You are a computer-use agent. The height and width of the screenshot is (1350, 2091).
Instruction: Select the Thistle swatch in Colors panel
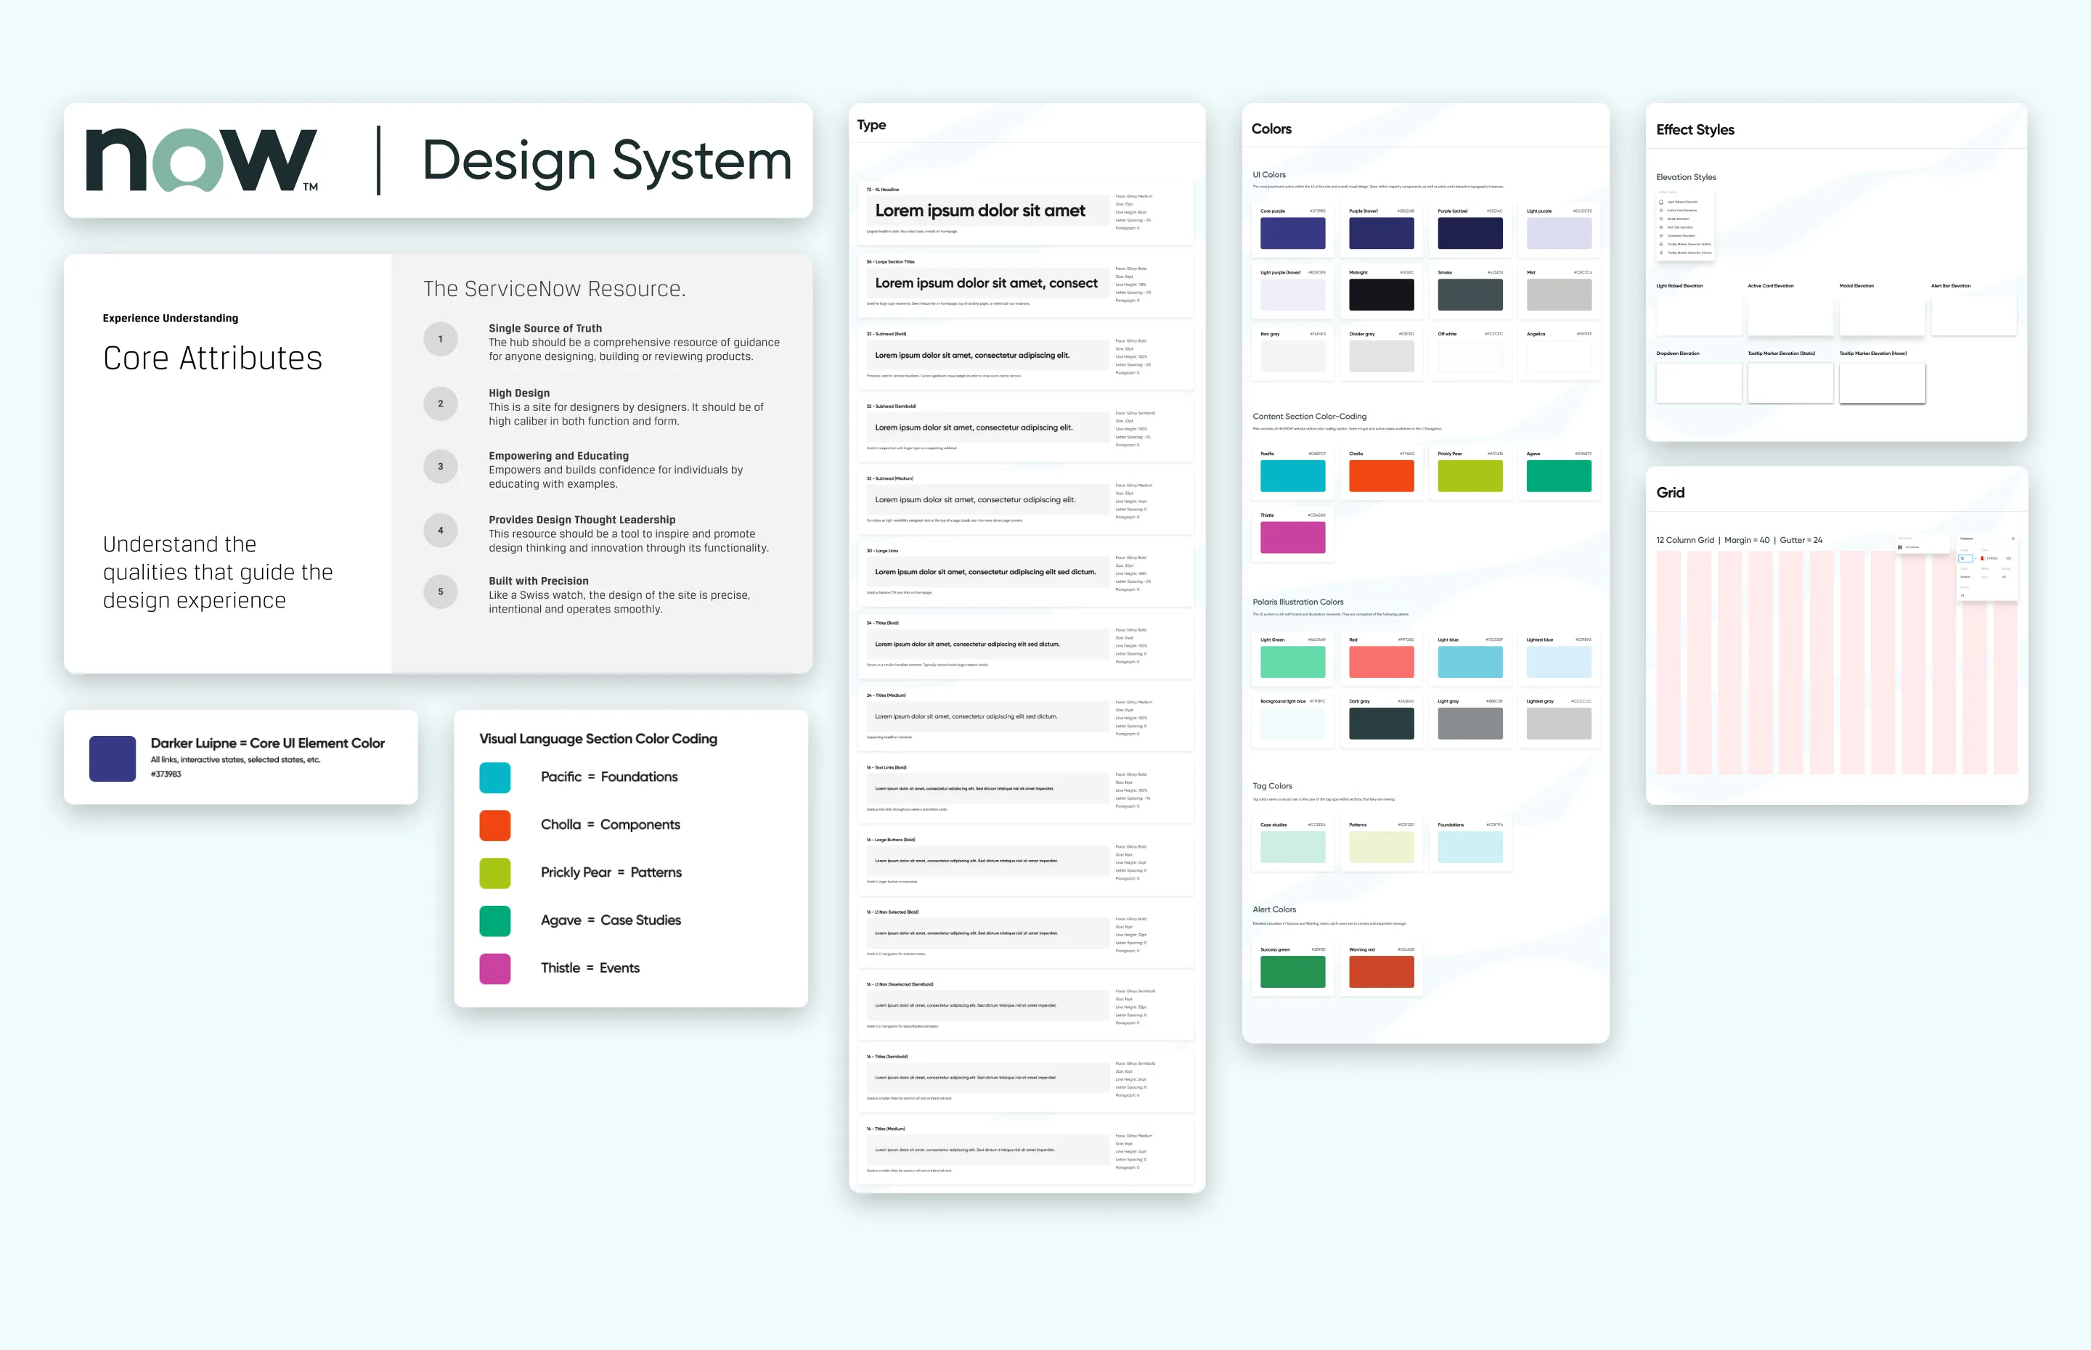coord(1292,537)
